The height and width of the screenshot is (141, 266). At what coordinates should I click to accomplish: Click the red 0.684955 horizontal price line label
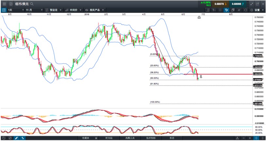[x=257, y=74]
